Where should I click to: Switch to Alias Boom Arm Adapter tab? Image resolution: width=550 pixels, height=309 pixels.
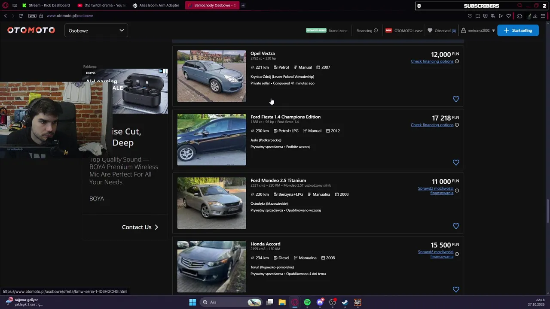(156, 6)
